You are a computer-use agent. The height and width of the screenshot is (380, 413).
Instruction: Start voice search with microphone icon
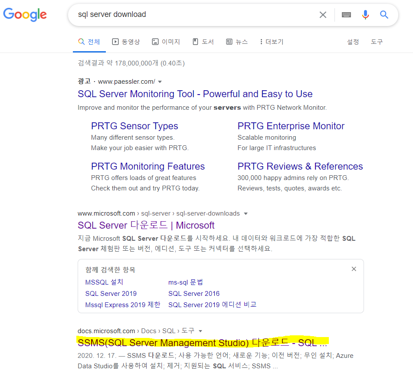pyautogui.click(x=365, y=15)
